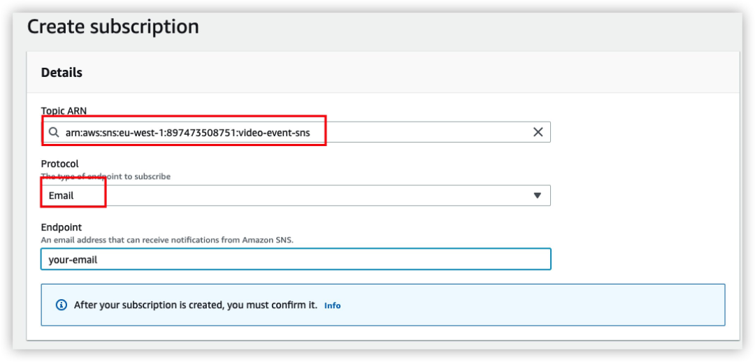Open the Info link in the confirmation notice

(x=332, y=305)
